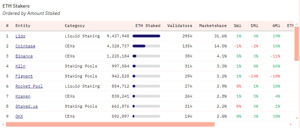300x128 pixels.
Task: Visit the Figment entity page
Action: pyautogui.click(x=24, y=76)
